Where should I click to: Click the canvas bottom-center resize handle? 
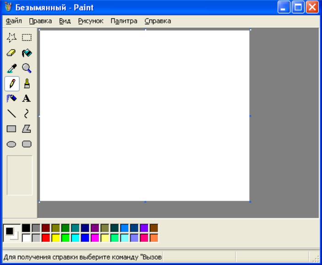pyautogui.click(x=145, y=202)
